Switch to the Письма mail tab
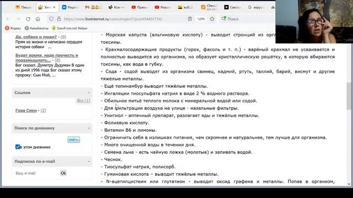Screen dimensions: 353x198 (23, 7)
